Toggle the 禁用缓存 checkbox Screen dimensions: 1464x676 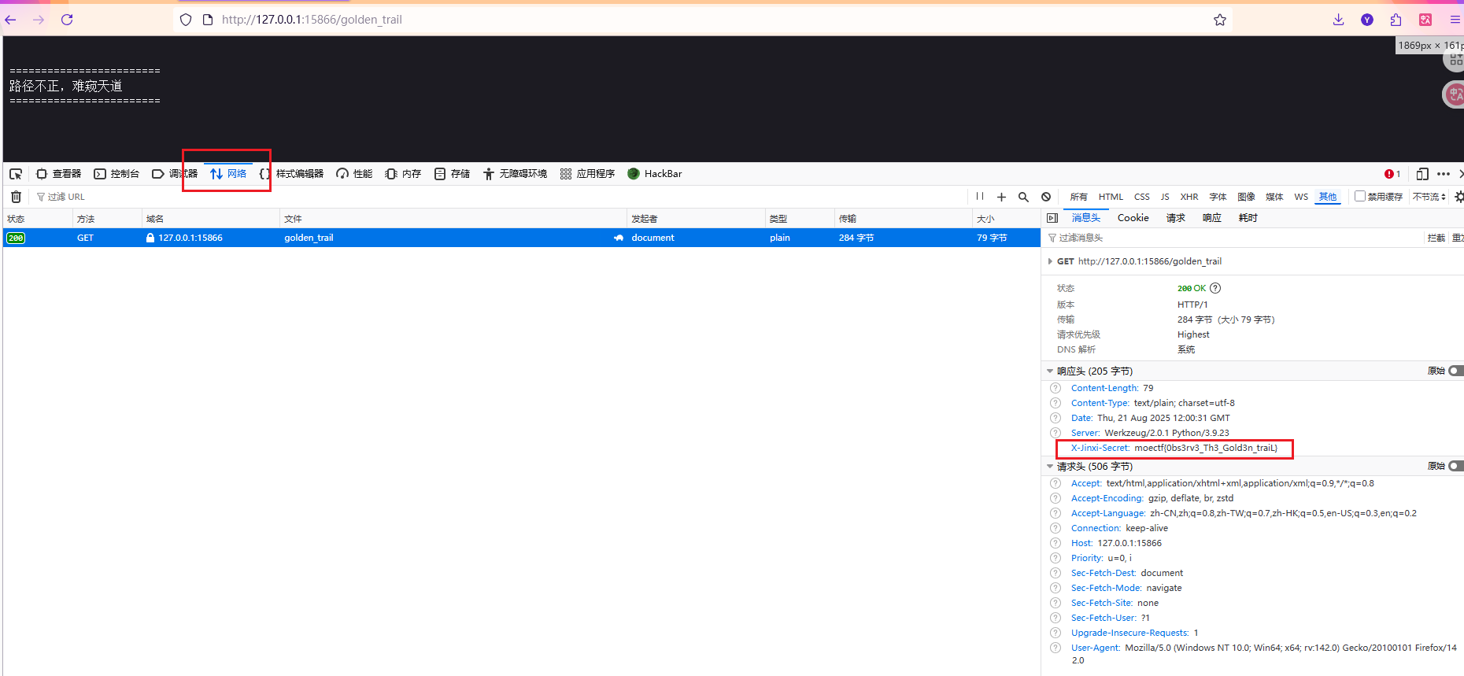point(1359,196)
